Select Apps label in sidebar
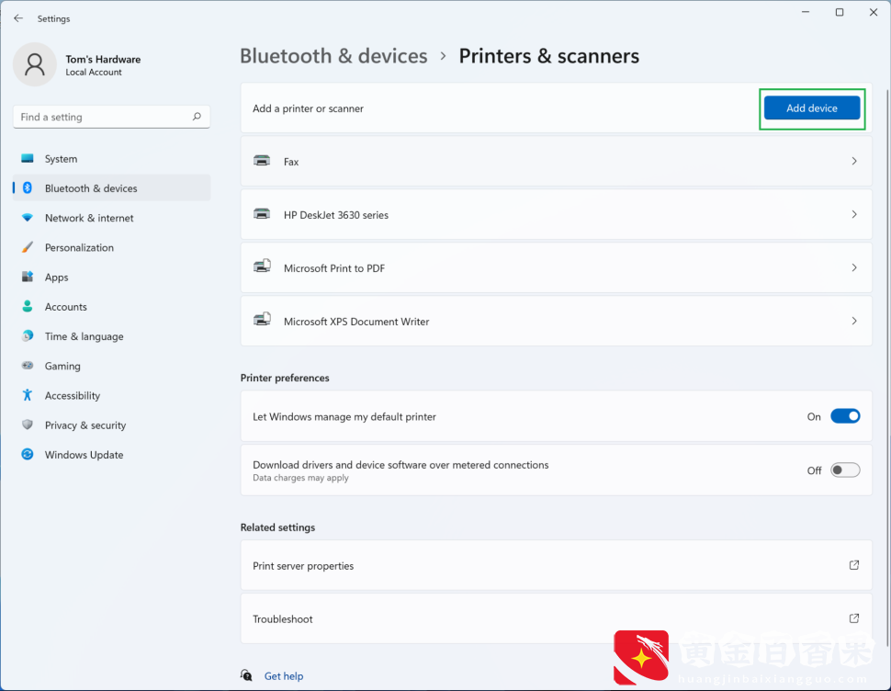The image size is (891, 691). coord(56,278)
